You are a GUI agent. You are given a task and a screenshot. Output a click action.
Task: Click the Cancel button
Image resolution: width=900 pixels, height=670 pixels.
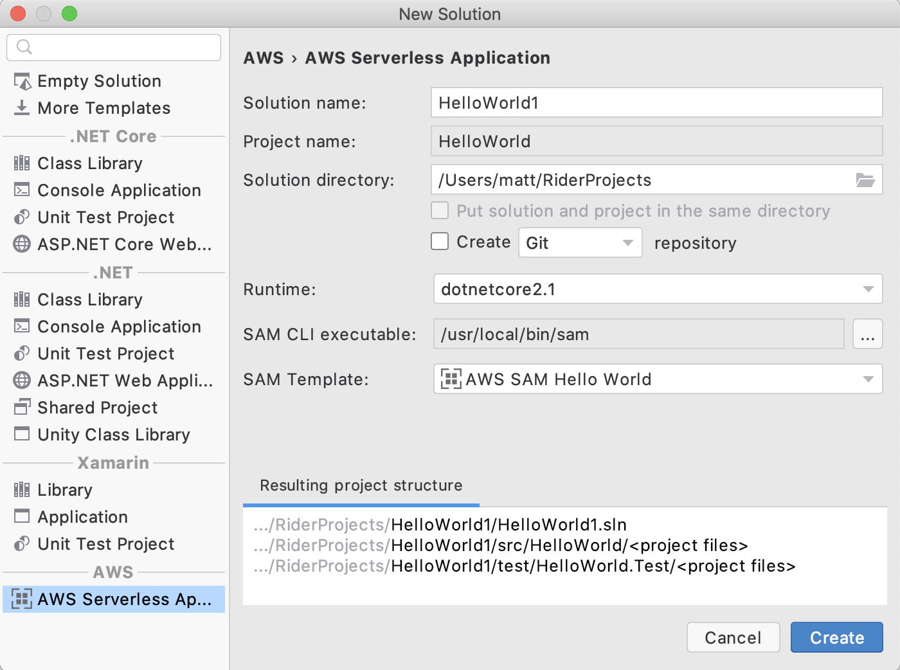(x=733, y=637)
